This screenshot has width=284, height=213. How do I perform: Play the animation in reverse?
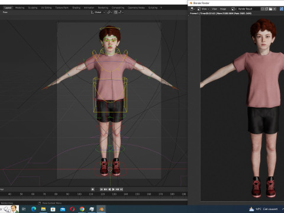(109, 189)
